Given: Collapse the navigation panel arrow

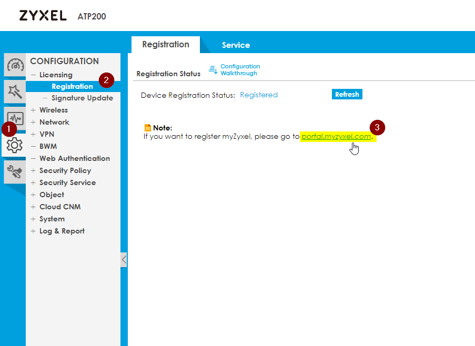Looking at the screenshot, I should pyautogui.click(x=124, y=259).
